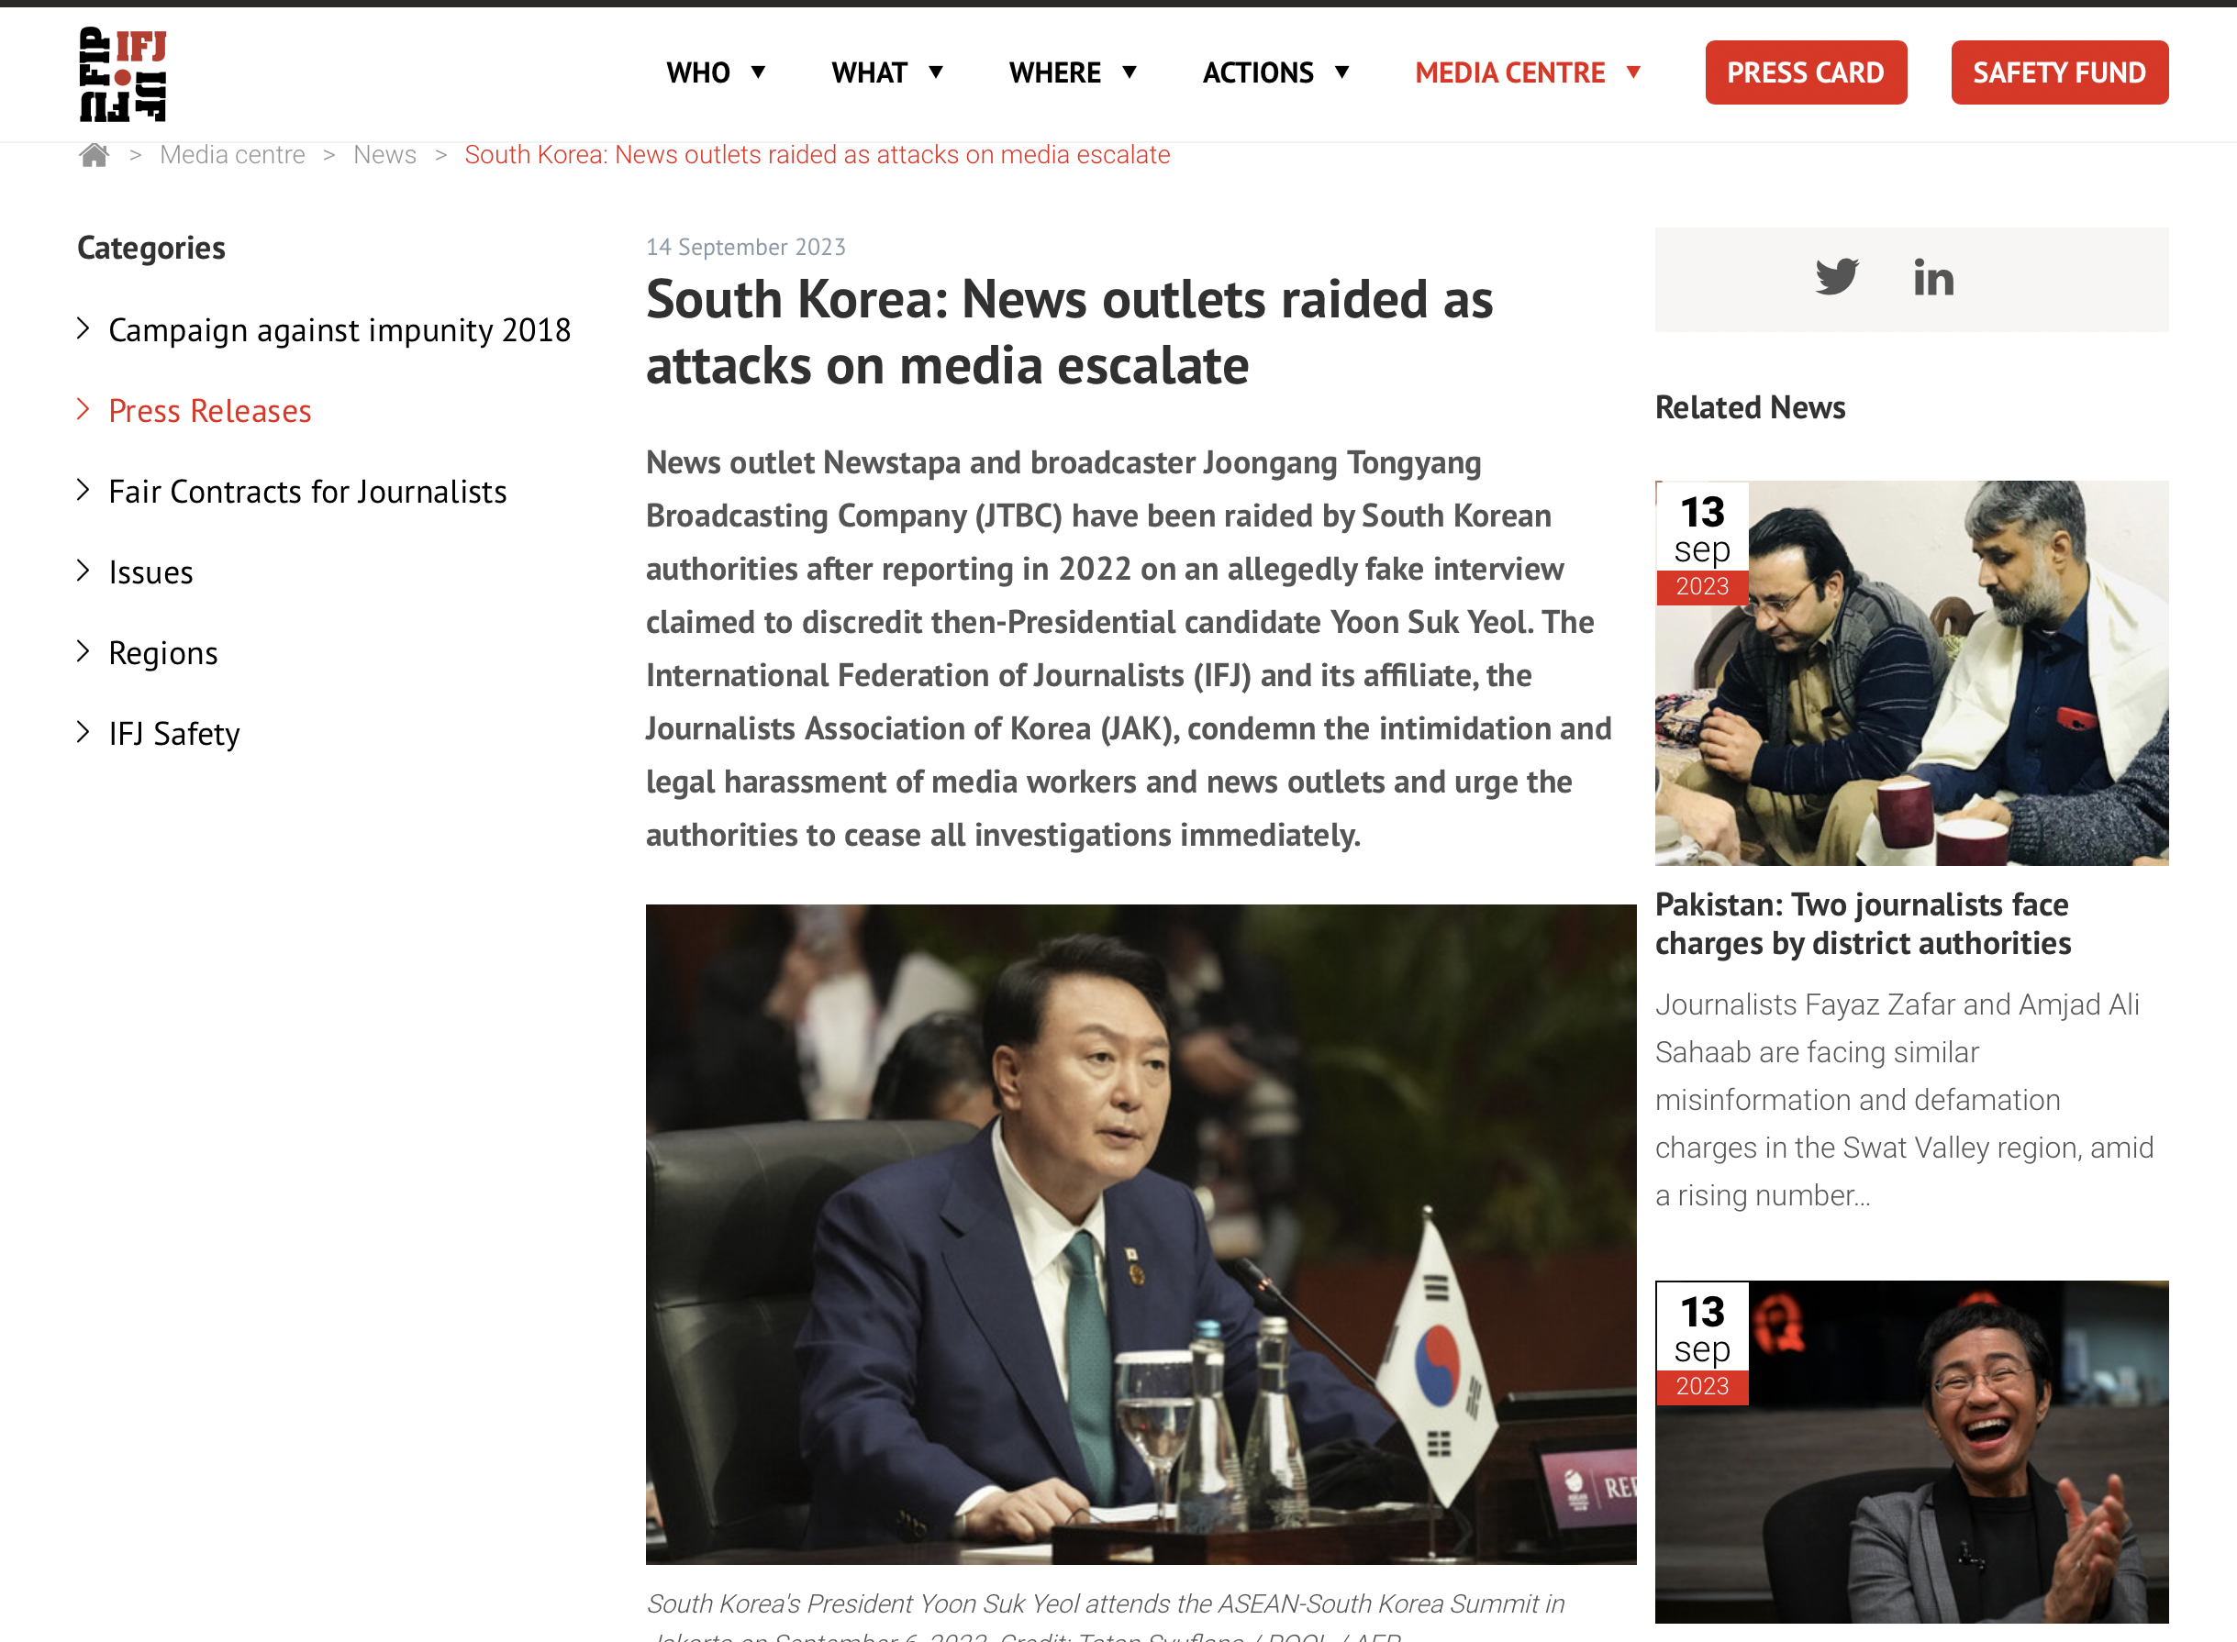Click the IFJ logo
The image size is (2237, 1642).
(x=122, y=73)
